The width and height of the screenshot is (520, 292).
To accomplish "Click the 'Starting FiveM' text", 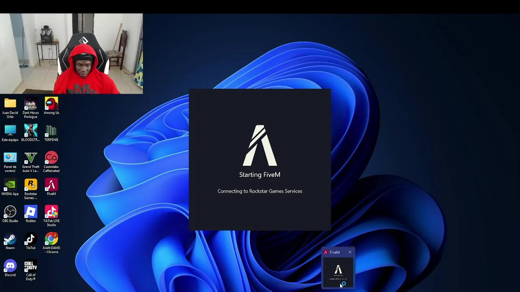I will coord(260,175).
